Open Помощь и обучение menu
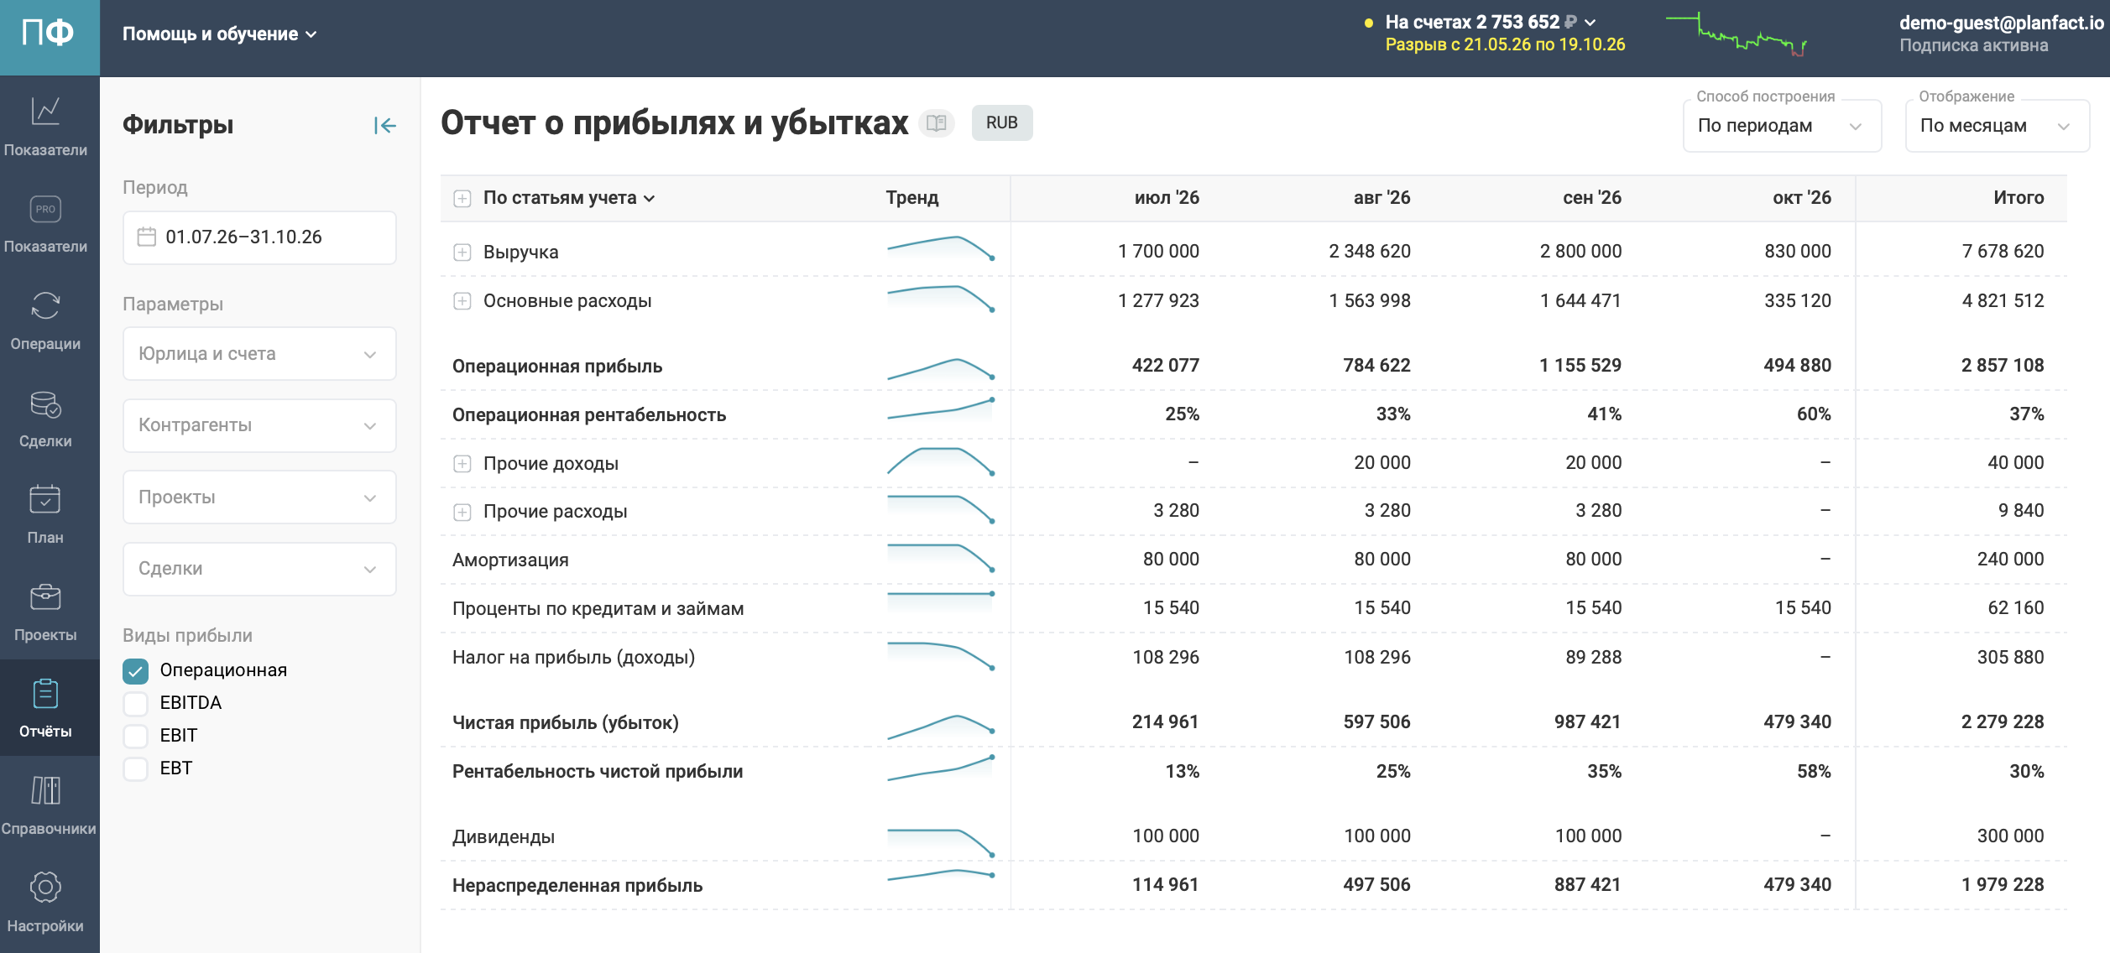 coord(220,34)
